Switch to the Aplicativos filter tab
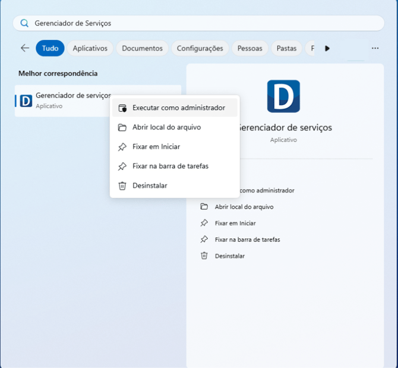398x368 pixels. coord(90,48)
